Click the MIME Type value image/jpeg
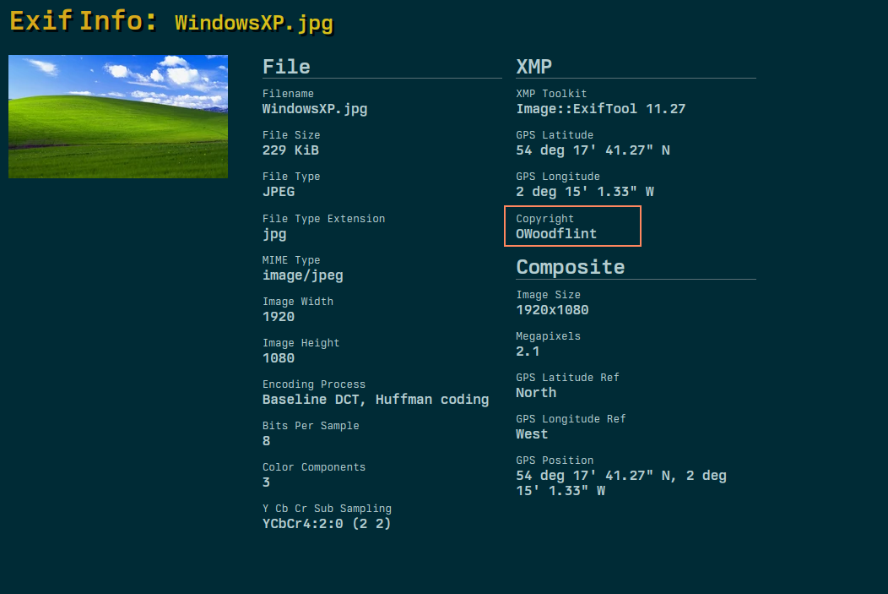This screenshot has height=594, width=888. tap(302, 275)
